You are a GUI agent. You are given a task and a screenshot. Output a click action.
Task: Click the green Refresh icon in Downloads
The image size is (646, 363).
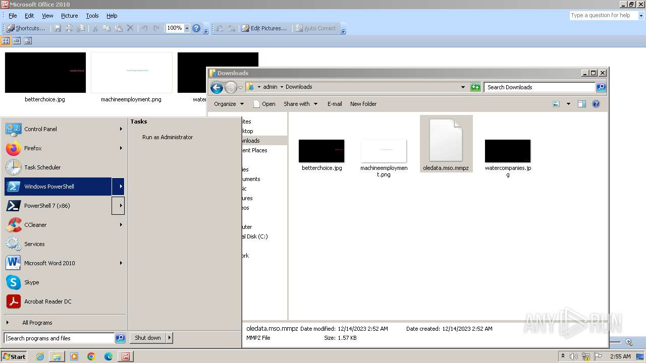(x=475, y=87)
